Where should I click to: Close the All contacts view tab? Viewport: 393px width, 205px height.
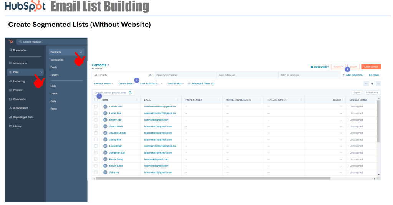pos(150,75)
